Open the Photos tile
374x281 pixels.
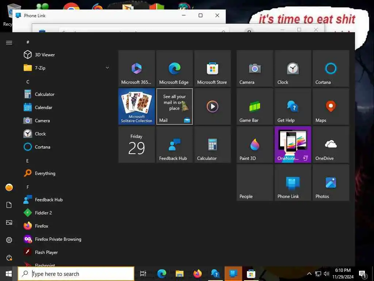(x=331, y=183)
